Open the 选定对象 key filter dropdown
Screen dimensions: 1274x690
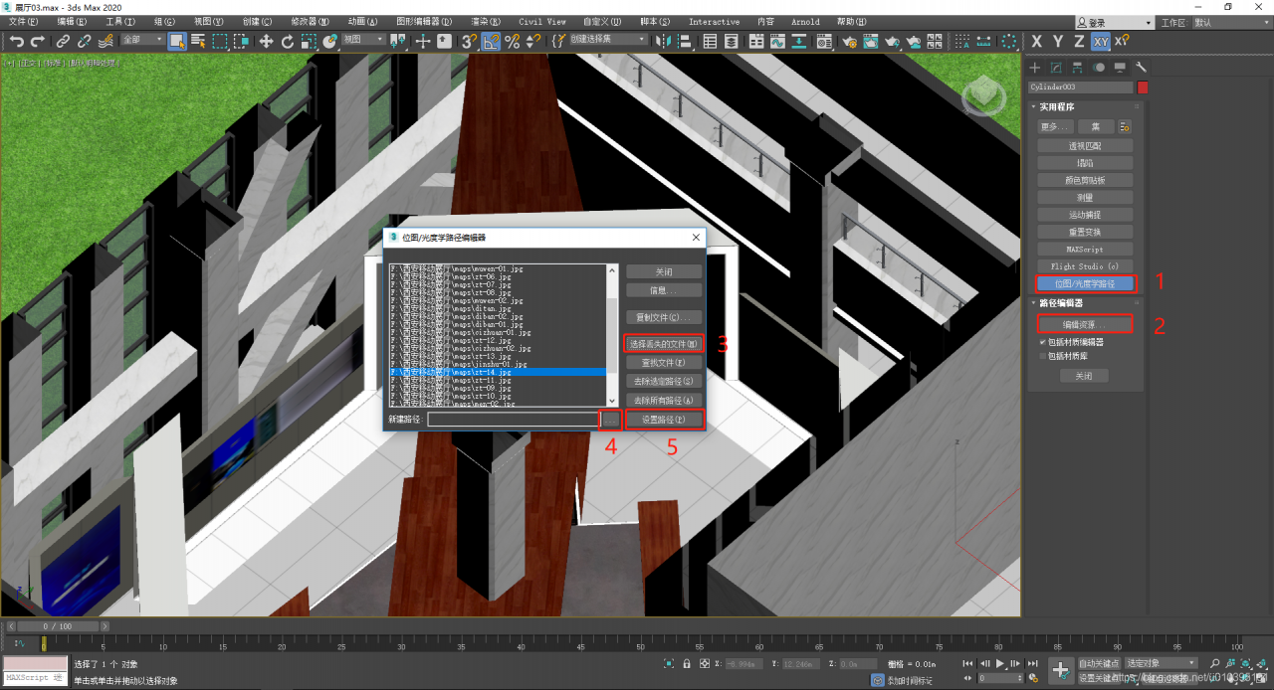coord(1161,663)
